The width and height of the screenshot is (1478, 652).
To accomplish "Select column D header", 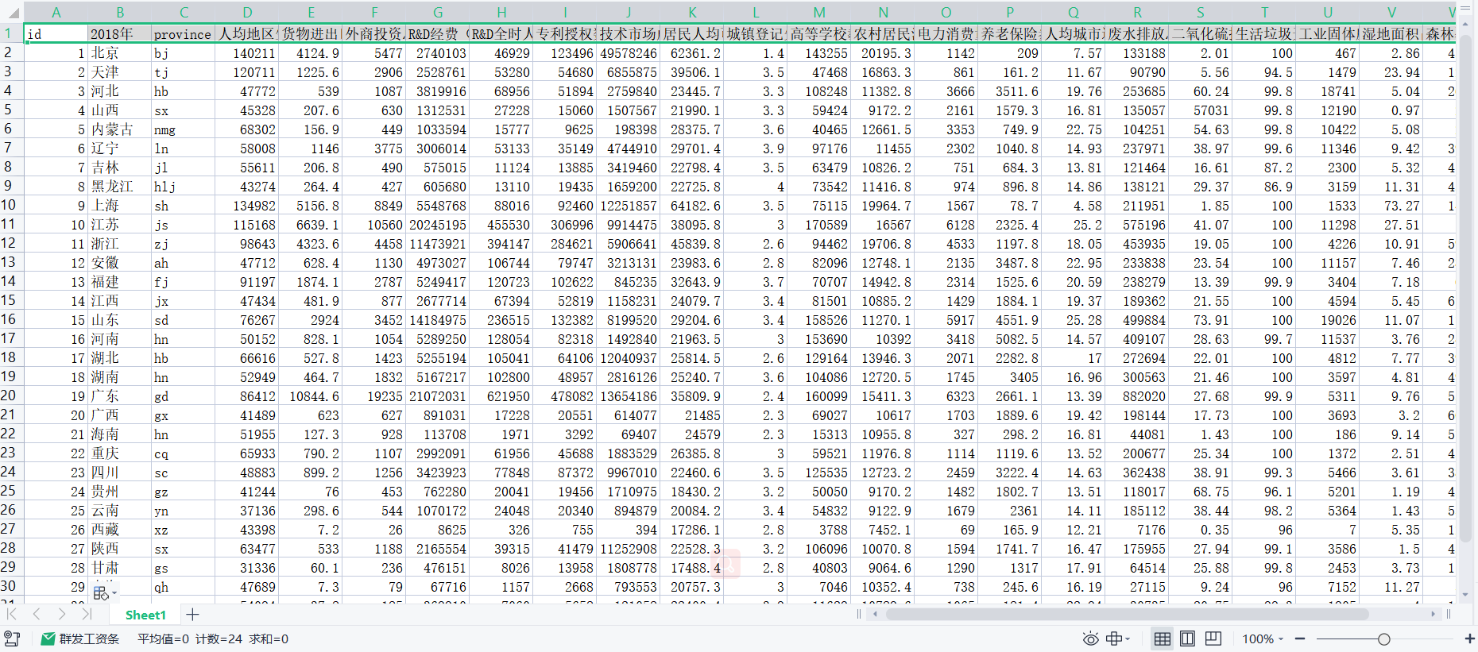I will 247,12.
